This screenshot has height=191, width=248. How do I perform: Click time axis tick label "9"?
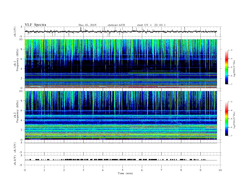(200, 170)
